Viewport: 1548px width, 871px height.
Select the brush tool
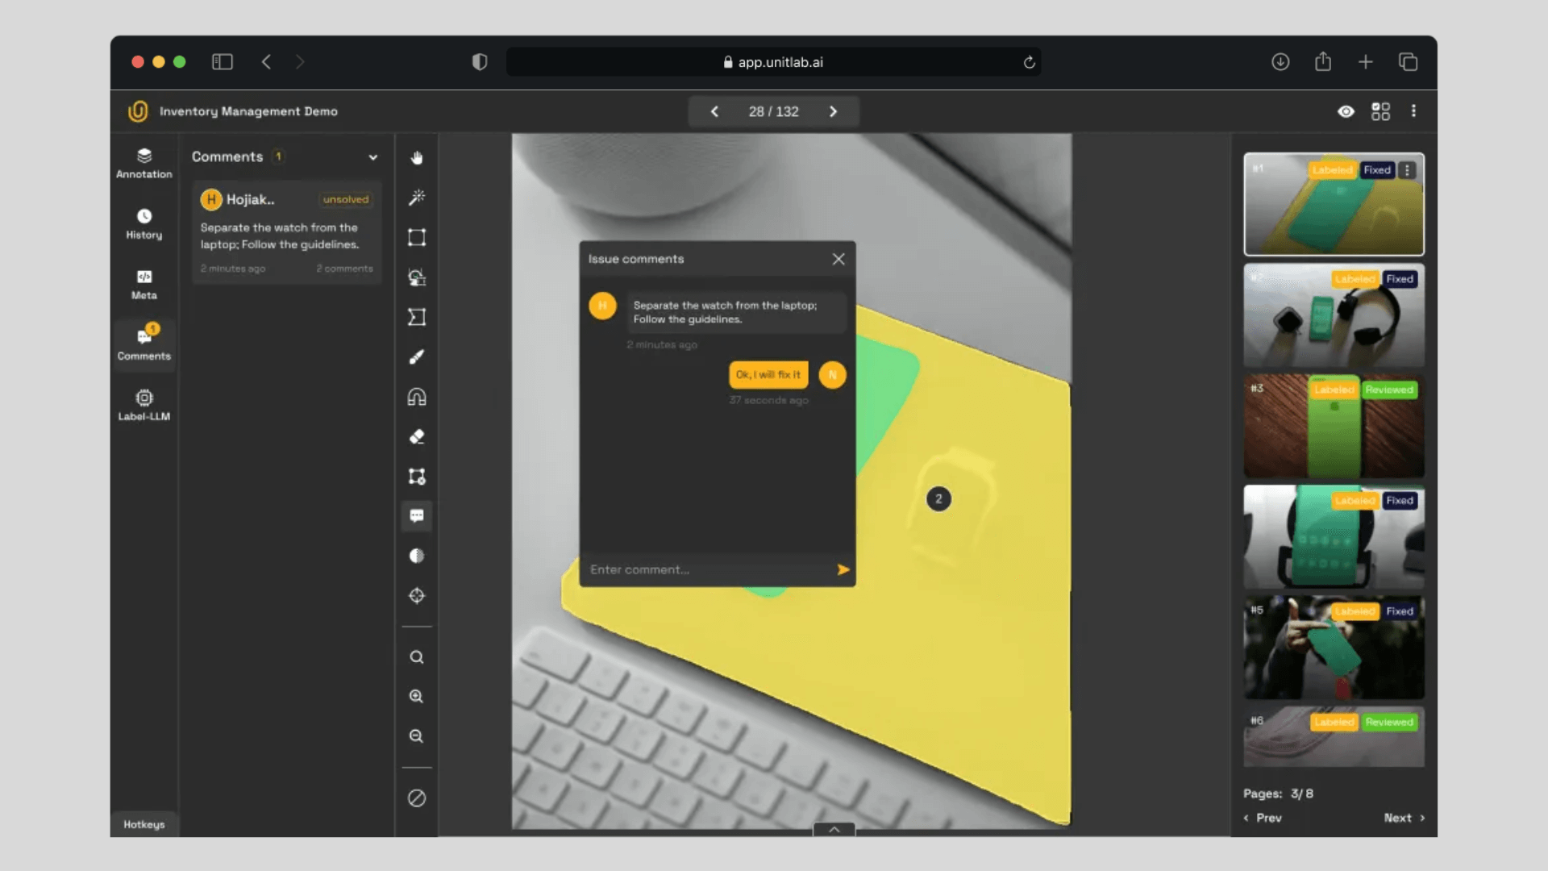(x=417, y=356)
